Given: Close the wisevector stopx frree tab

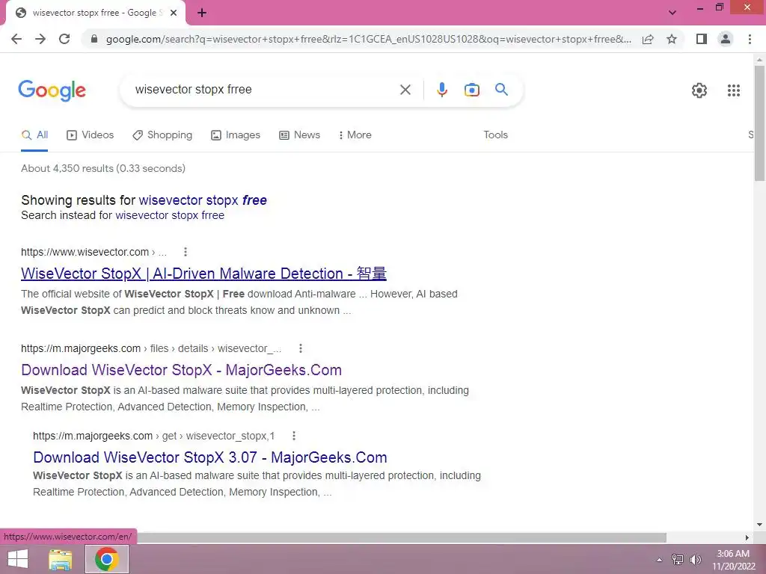Looking at the screenshot, I should (174, 13).
